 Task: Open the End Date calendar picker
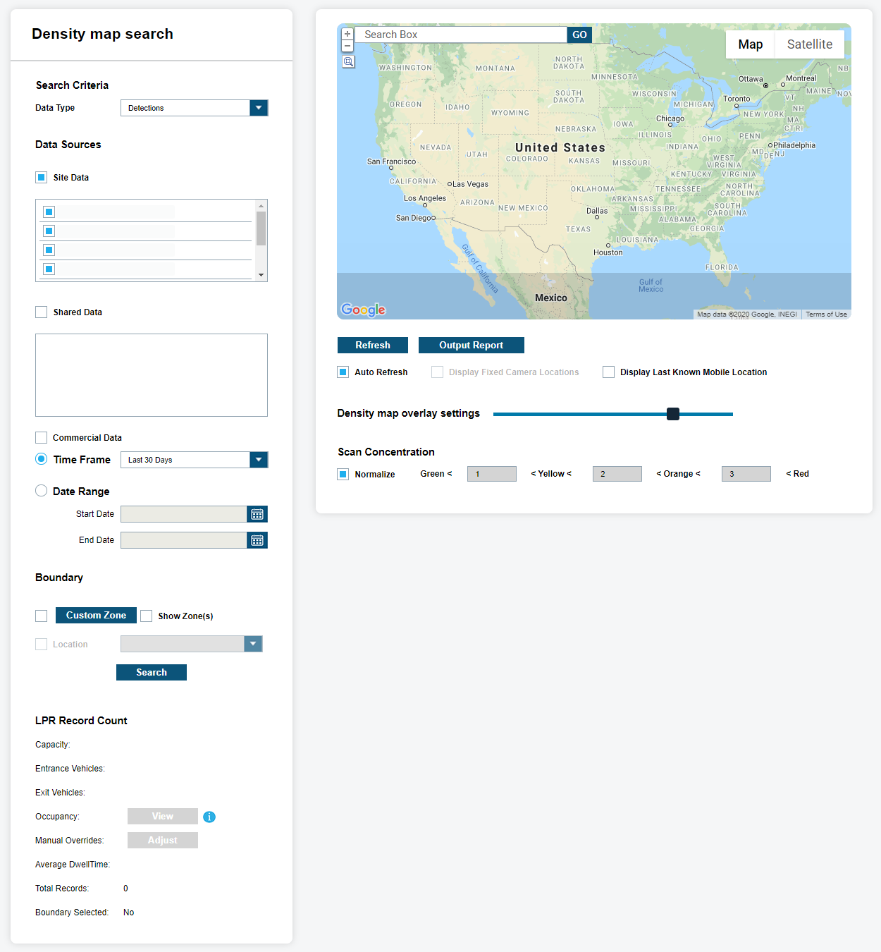point(257,540)
